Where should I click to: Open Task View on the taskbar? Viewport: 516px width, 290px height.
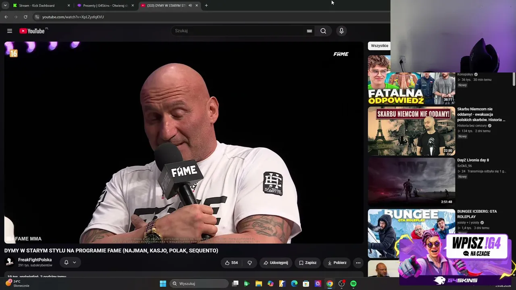[235, 284]
